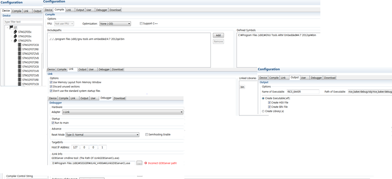Uncheck Use Memory Layout from Memory Window
Image resolution: width=392 pixels, height=179 pixels.
coord(51,82)
